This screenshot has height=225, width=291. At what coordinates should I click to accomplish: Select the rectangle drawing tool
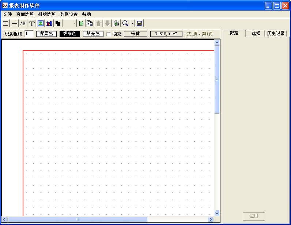click(5, 23)
